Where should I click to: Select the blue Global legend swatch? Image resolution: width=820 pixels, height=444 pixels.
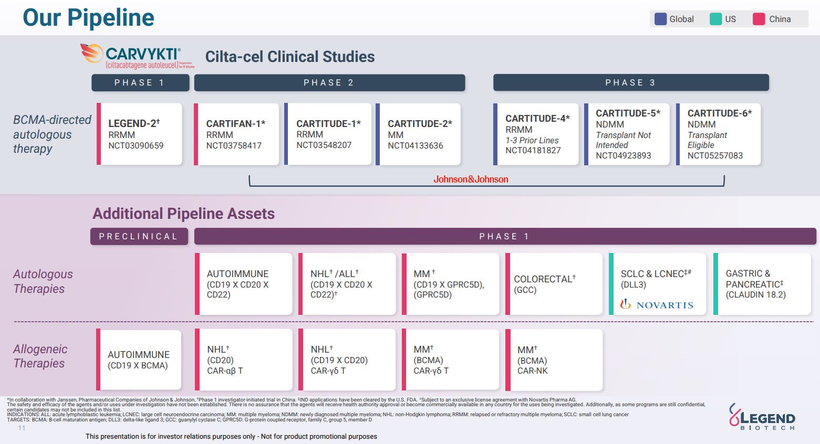point(660,19)
